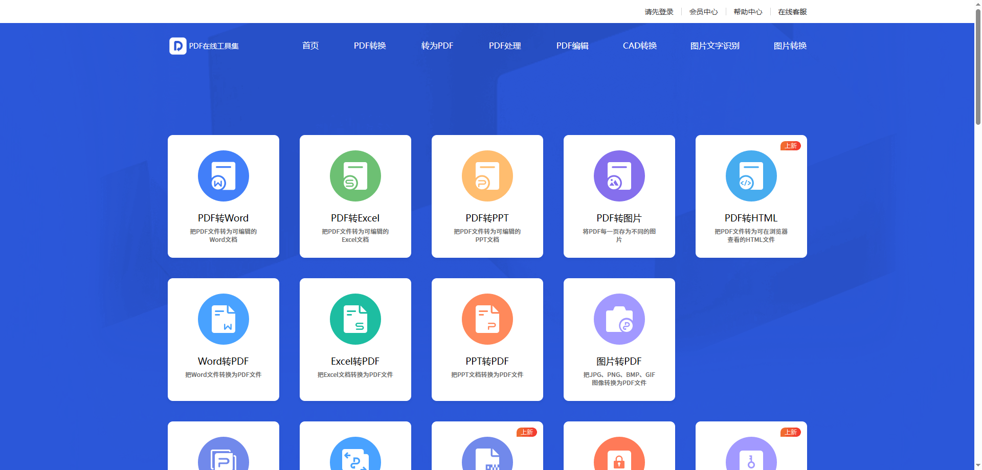Click 把PDF文件转为可在浏览器查看的HTML文件 description
982x470 pixels.
pyautogui.click(x=751, y=235)
